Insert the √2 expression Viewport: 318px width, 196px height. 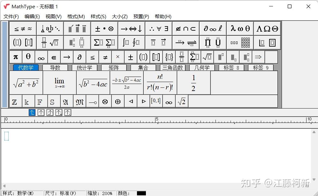tap(182, 101)
